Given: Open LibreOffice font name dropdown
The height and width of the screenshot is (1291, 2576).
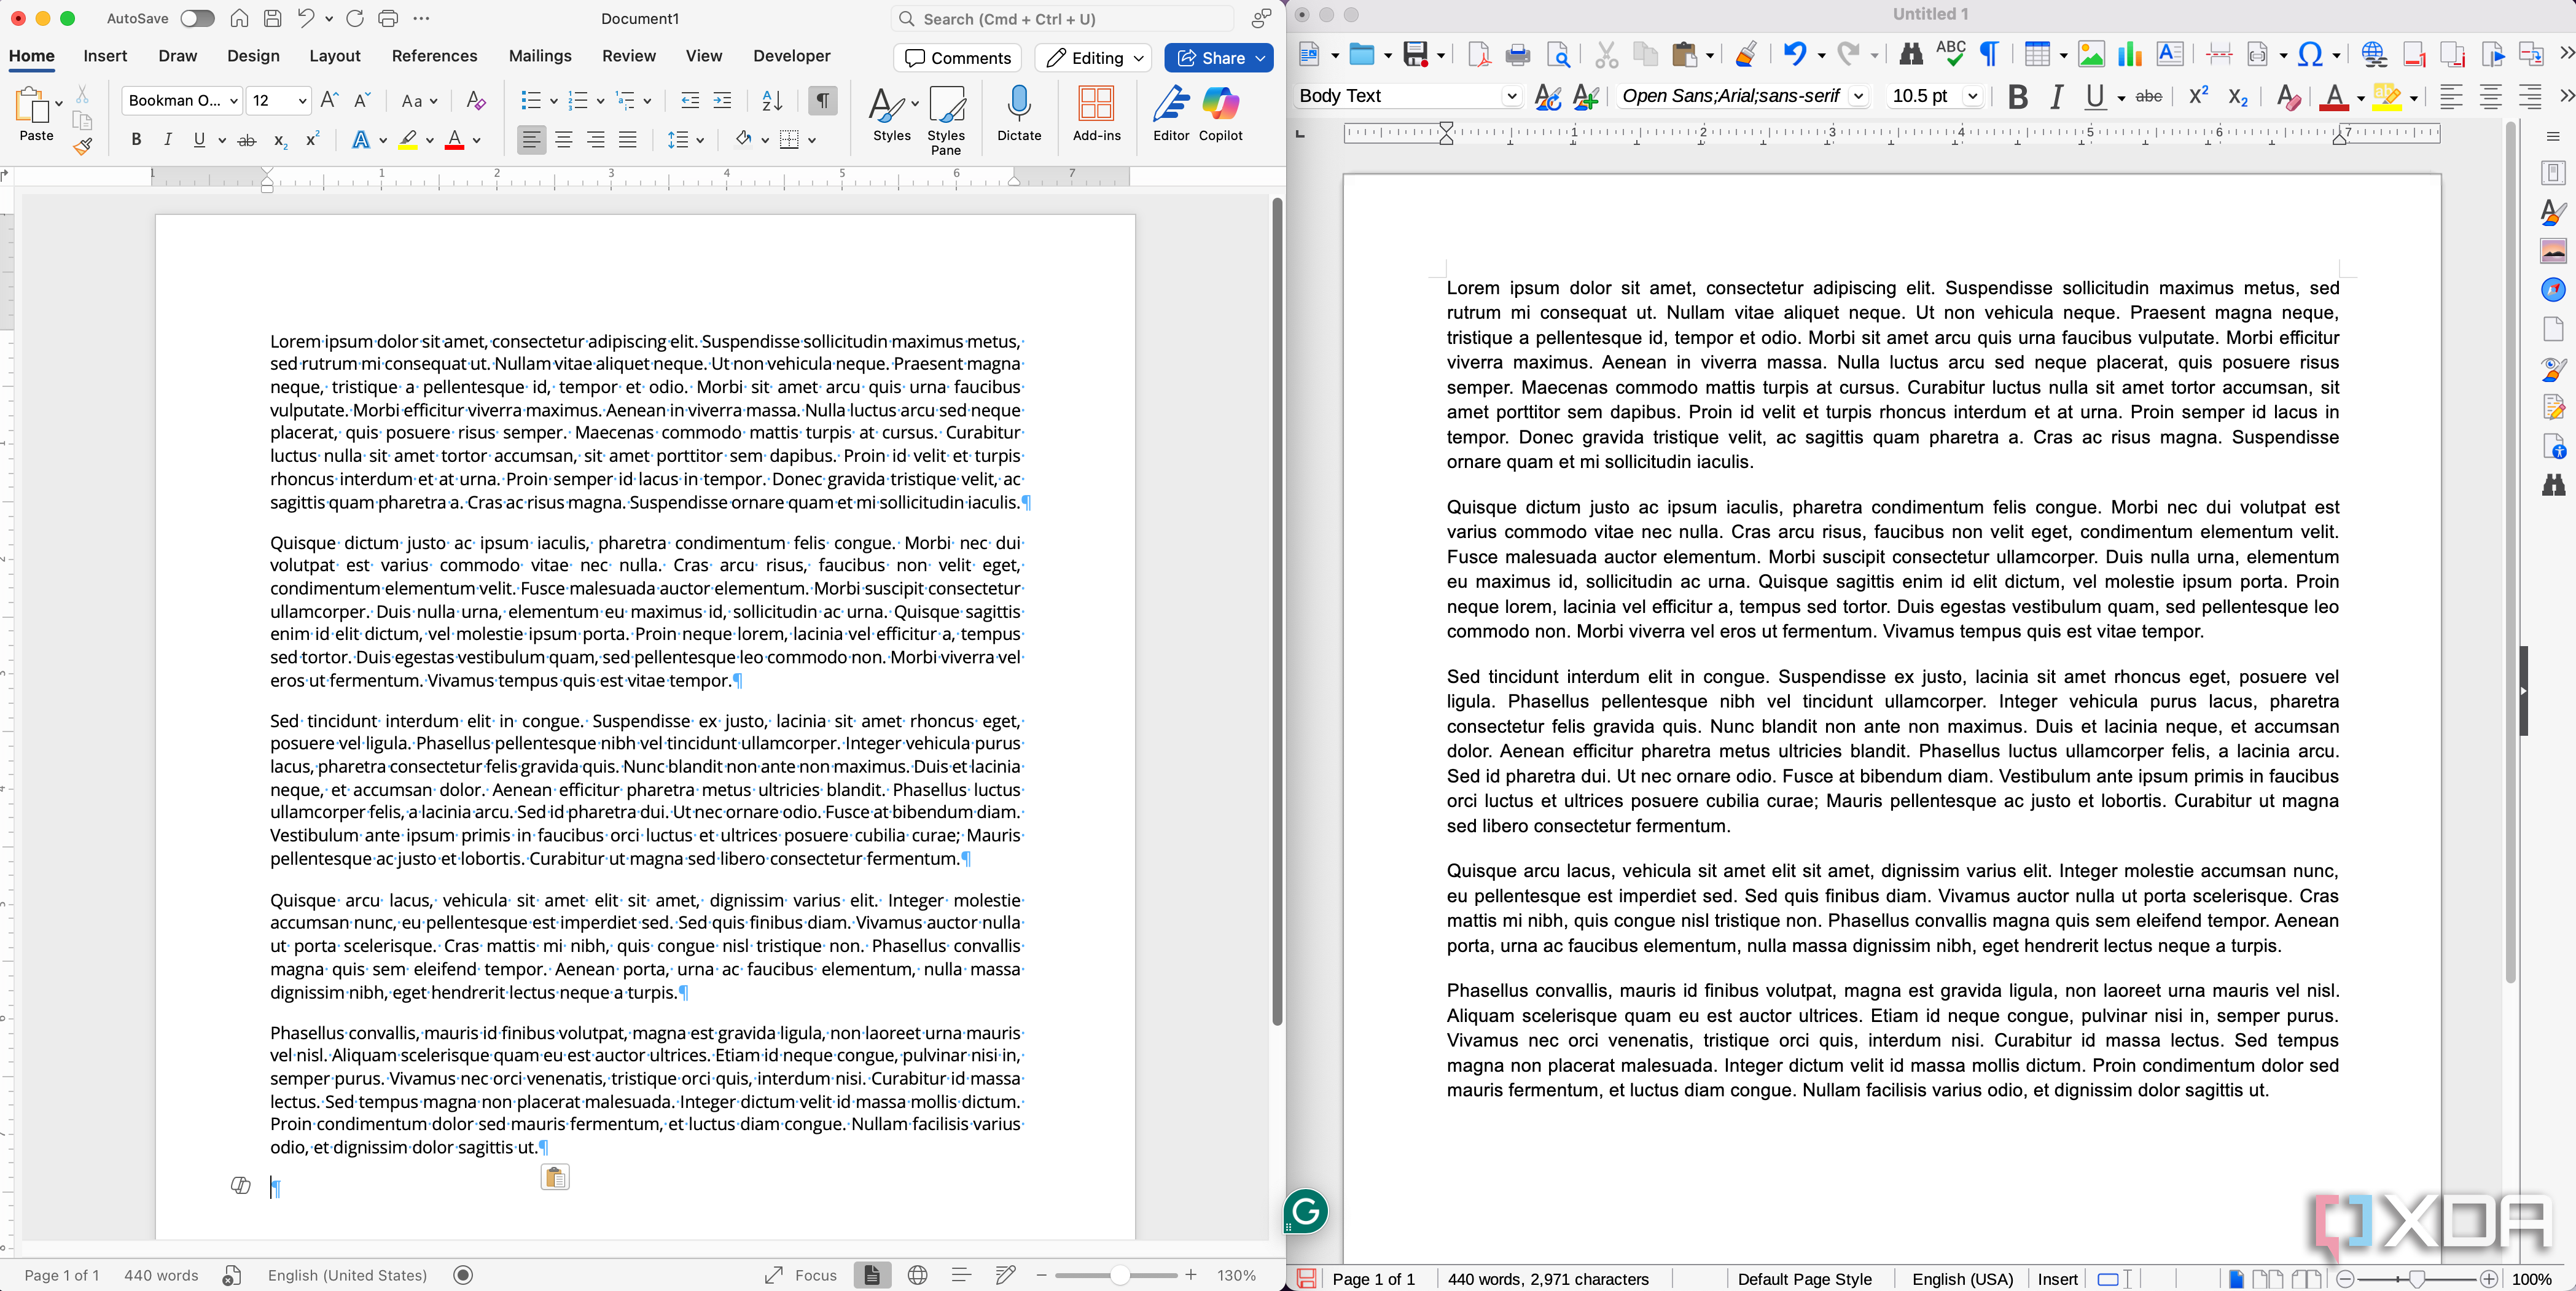Looking at the screenshot, I should click(1858, 96).
